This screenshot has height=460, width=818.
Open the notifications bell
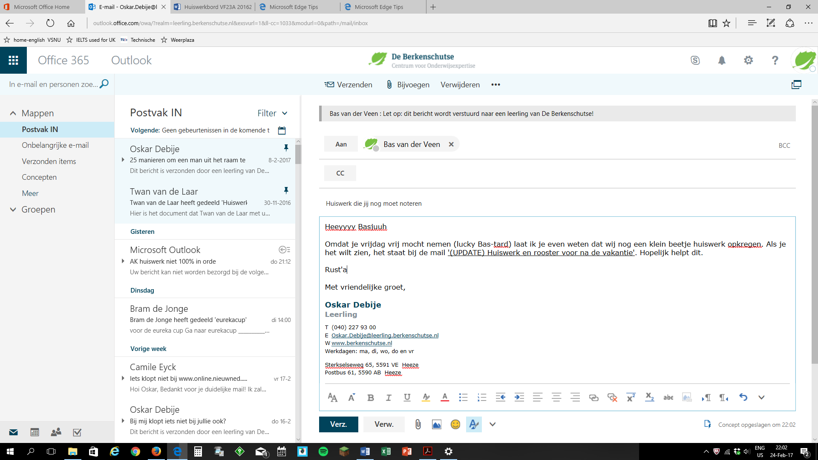(x=722, y=60)
